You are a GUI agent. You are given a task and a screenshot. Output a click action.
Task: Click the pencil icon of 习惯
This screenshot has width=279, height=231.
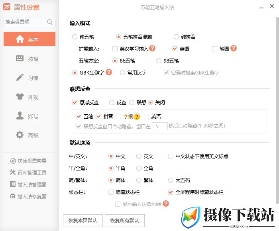pos(20,77)
